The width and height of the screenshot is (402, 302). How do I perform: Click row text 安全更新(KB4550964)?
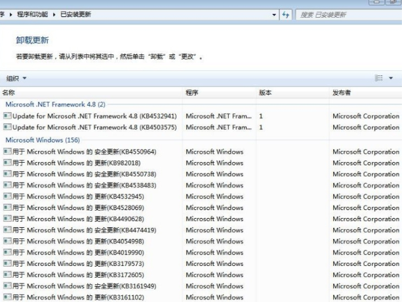click(x=125, y=152)
